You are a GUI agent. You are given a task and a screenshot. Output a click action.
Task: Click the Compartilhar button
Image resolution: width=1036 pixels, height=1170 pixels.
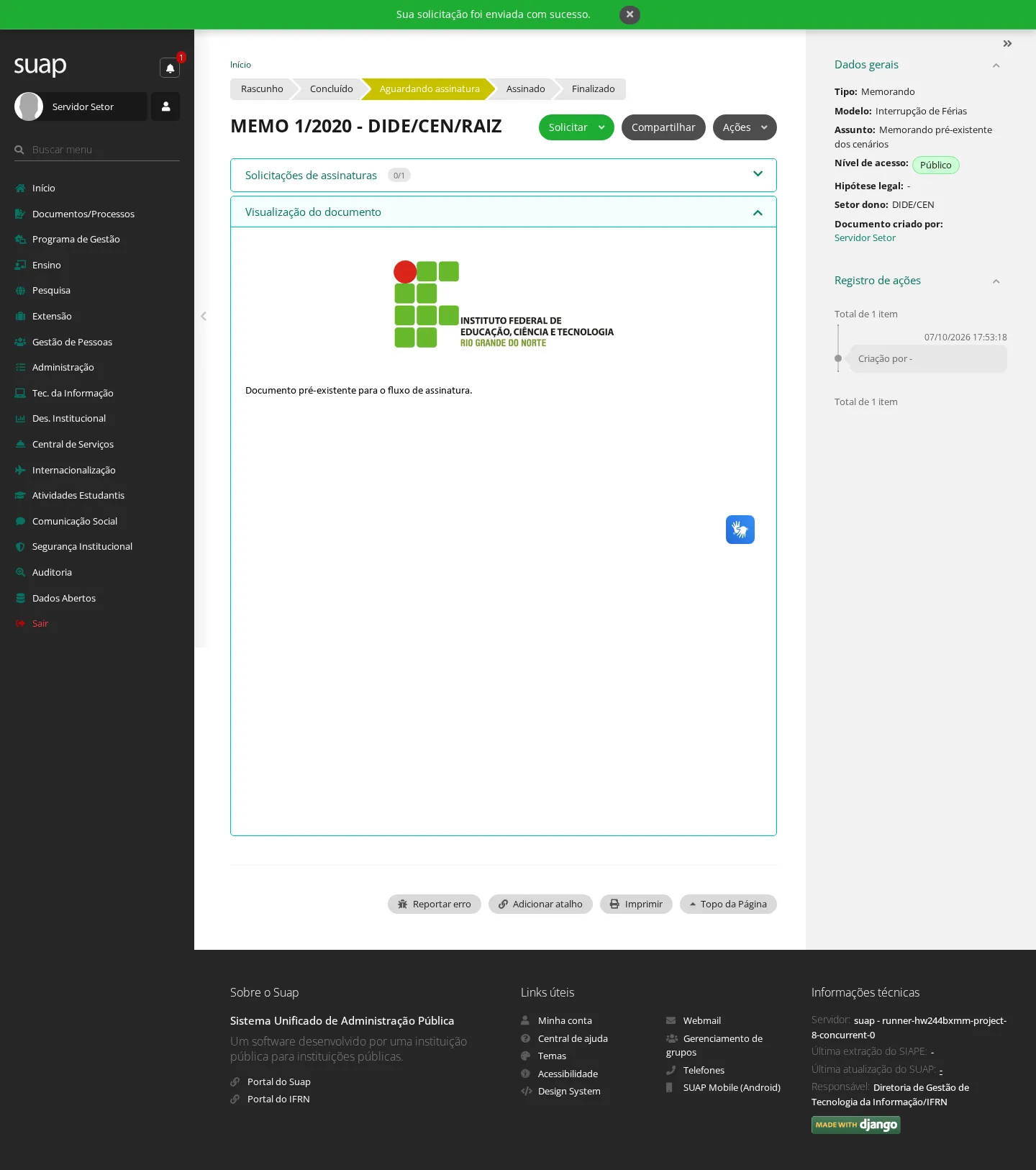[x=663, y=127]
